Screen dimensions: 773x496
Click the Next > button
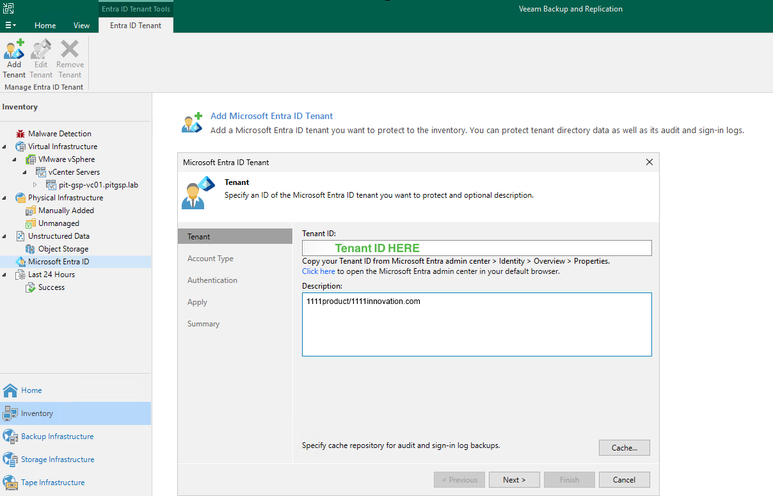pyautogui.click(x=514, y=480)
